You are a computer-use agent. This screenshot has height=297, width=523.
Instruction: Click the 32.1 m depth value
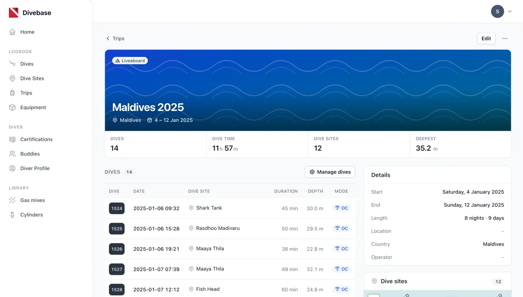click(x=315, y=269)
